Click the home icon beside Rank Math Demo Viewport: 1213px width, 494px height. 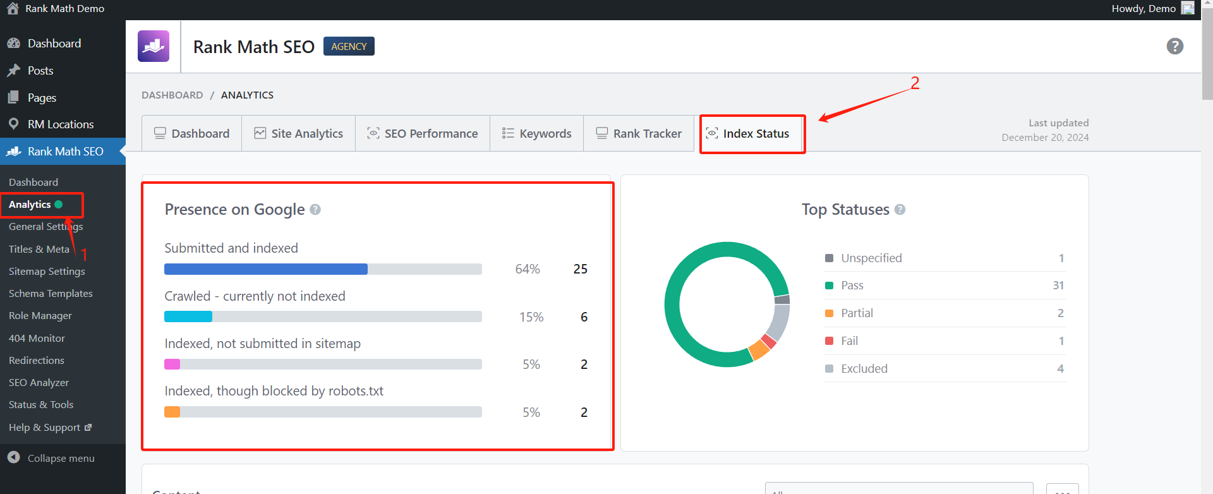pyautogui.click(x=13, y=8)
